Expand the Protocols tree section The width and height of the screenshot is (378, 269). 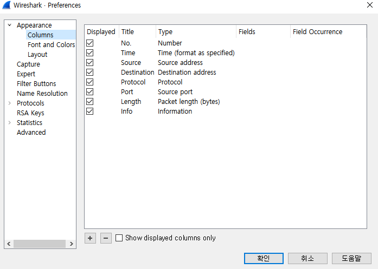tap(9, 103)
